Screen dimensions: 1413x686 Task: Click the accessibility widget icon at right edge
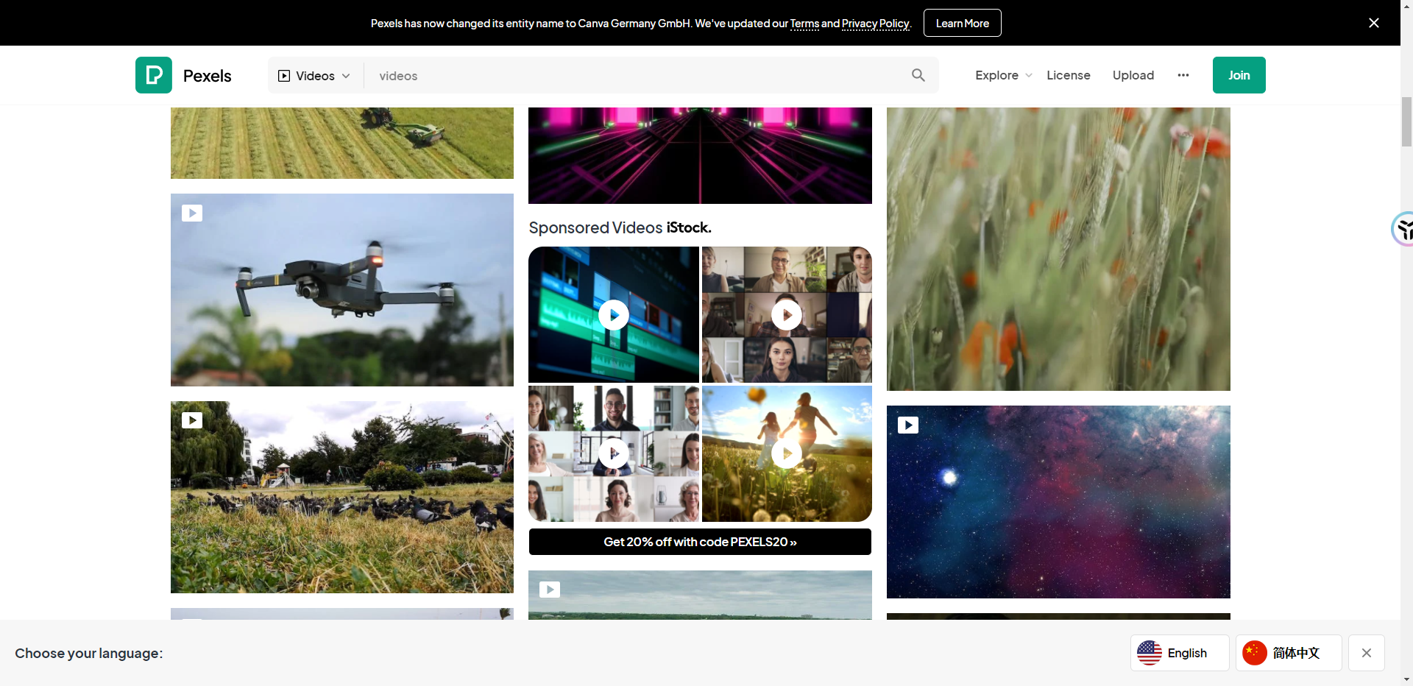[x=1403, y=229]
